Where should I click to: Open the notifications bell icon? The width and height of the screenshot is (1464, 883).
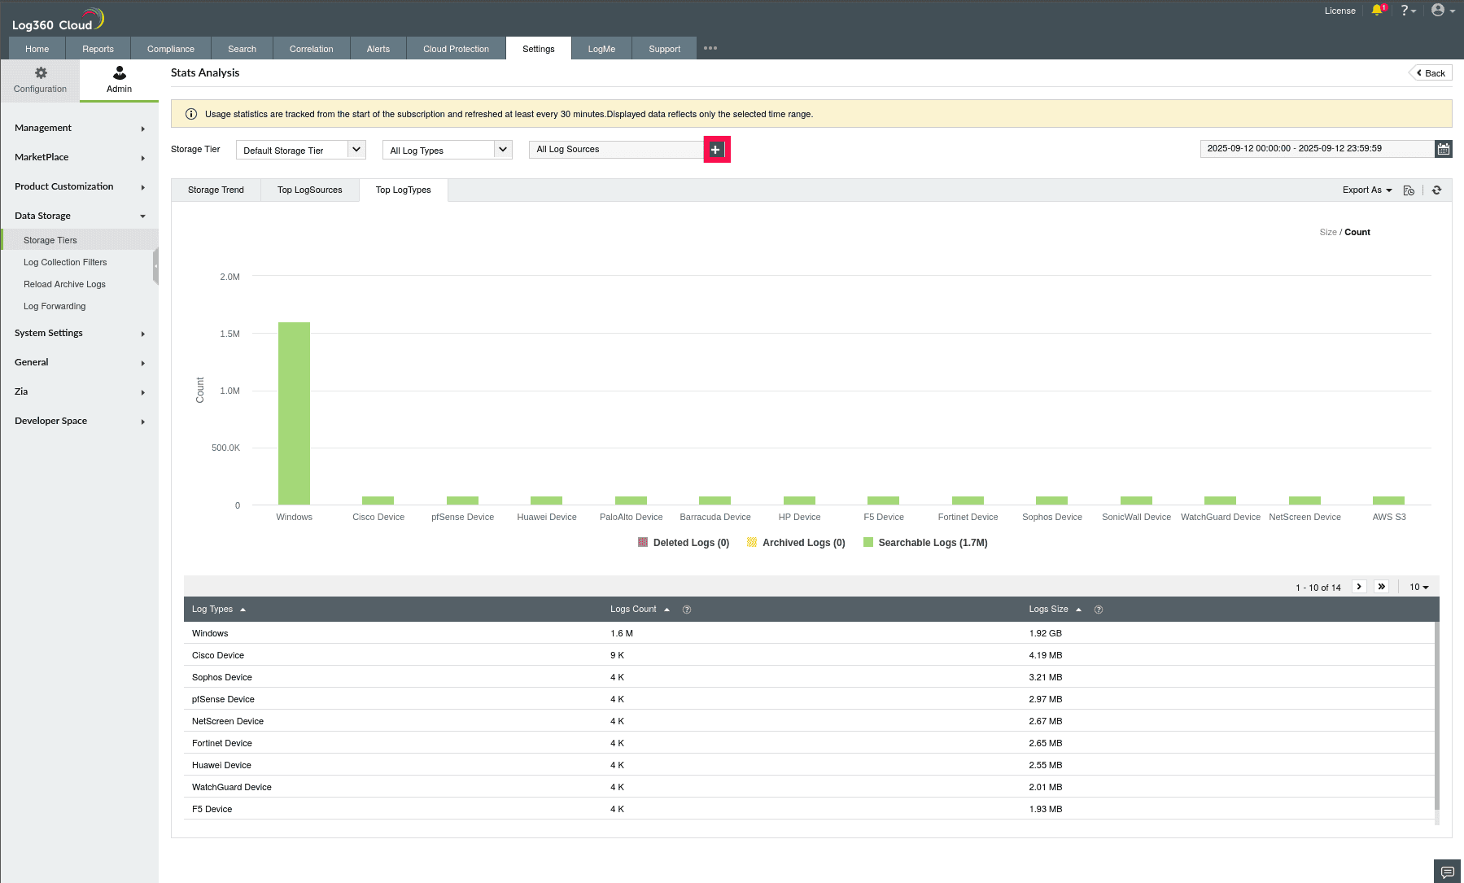click(1377, 11)
